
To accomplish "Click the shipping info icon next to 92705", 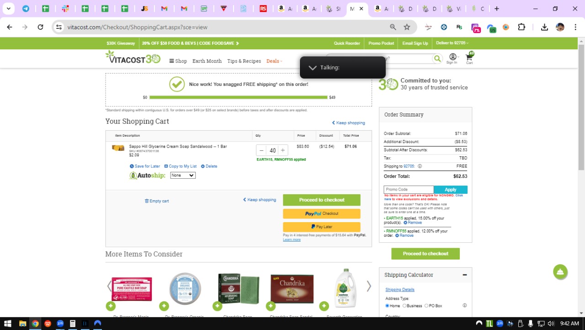I will point(420,166).
